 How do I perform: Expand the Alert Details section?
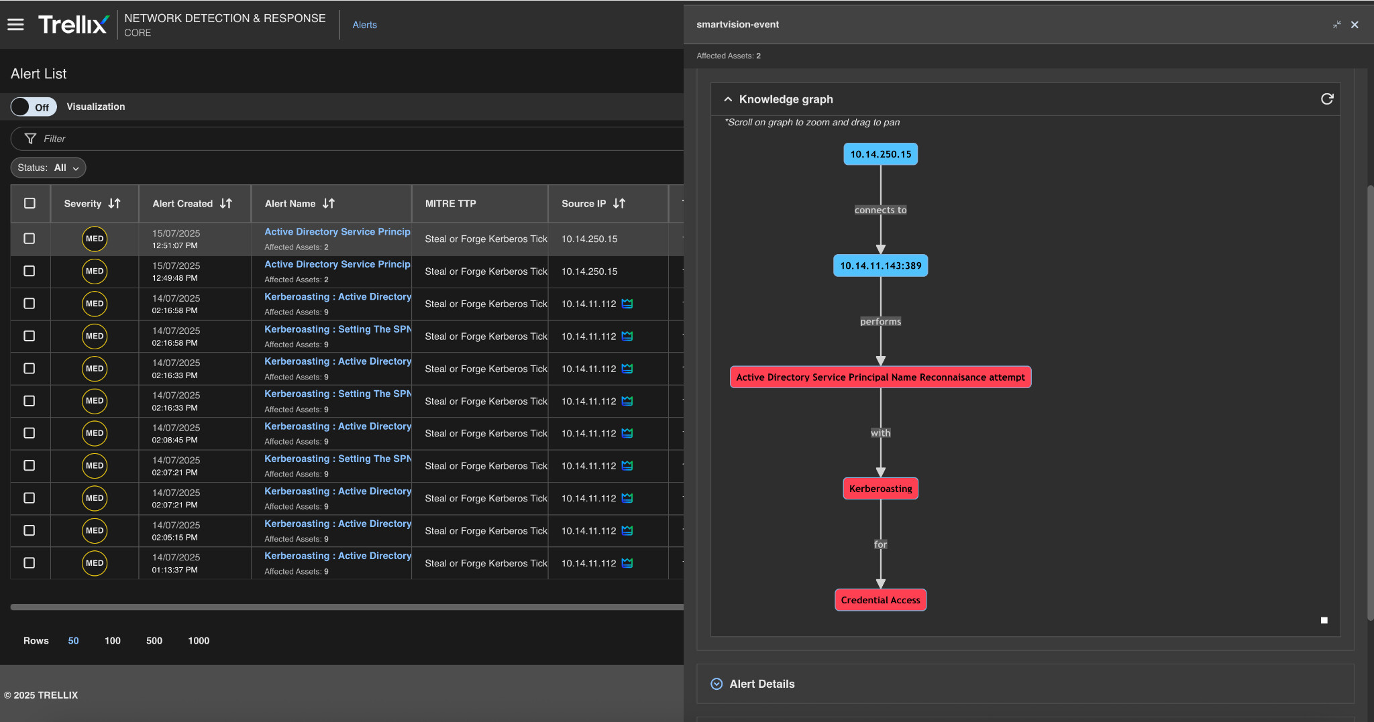pyautogui.click(x=717, y=684)
